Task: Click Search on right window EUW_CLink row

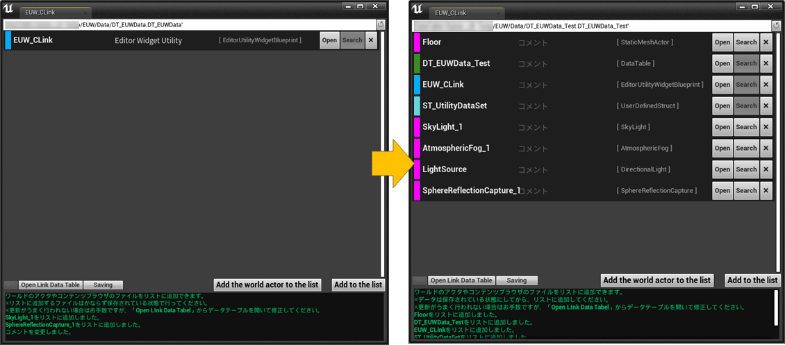Action: (747, 85)
